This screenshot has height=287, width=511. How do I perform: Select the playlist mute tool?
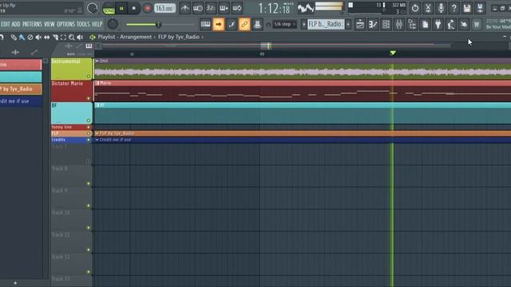[38, 37]
